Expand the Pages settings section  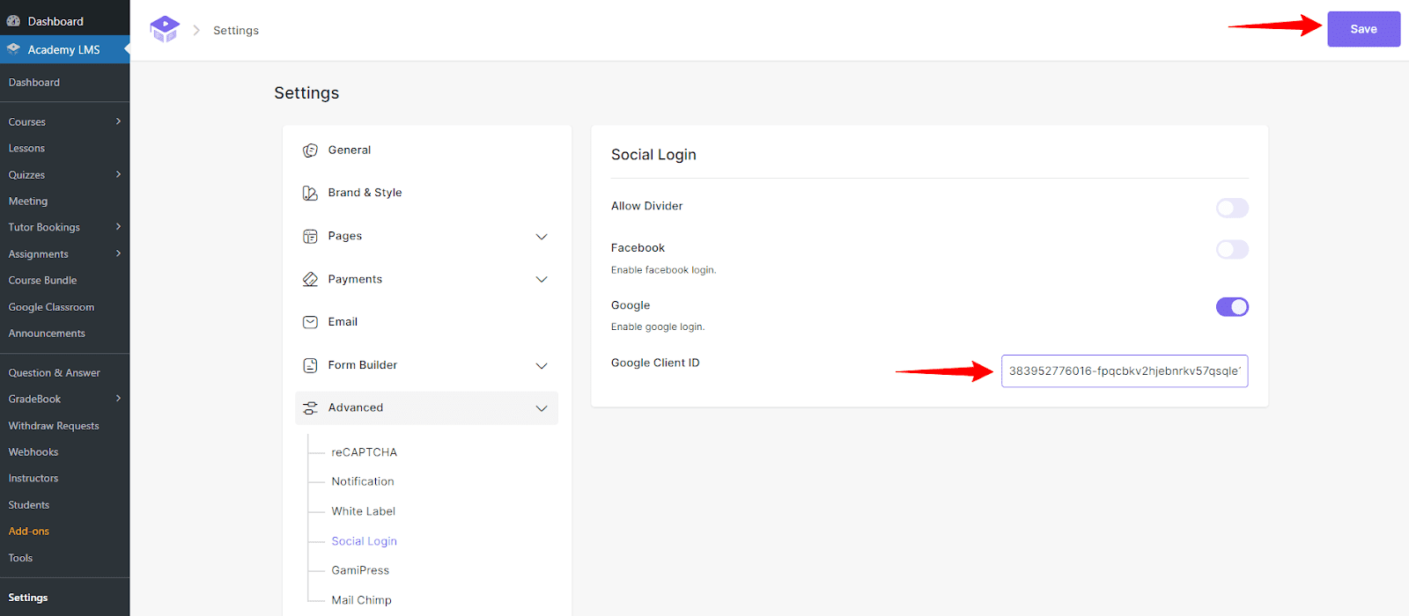(x=542, y=237)
